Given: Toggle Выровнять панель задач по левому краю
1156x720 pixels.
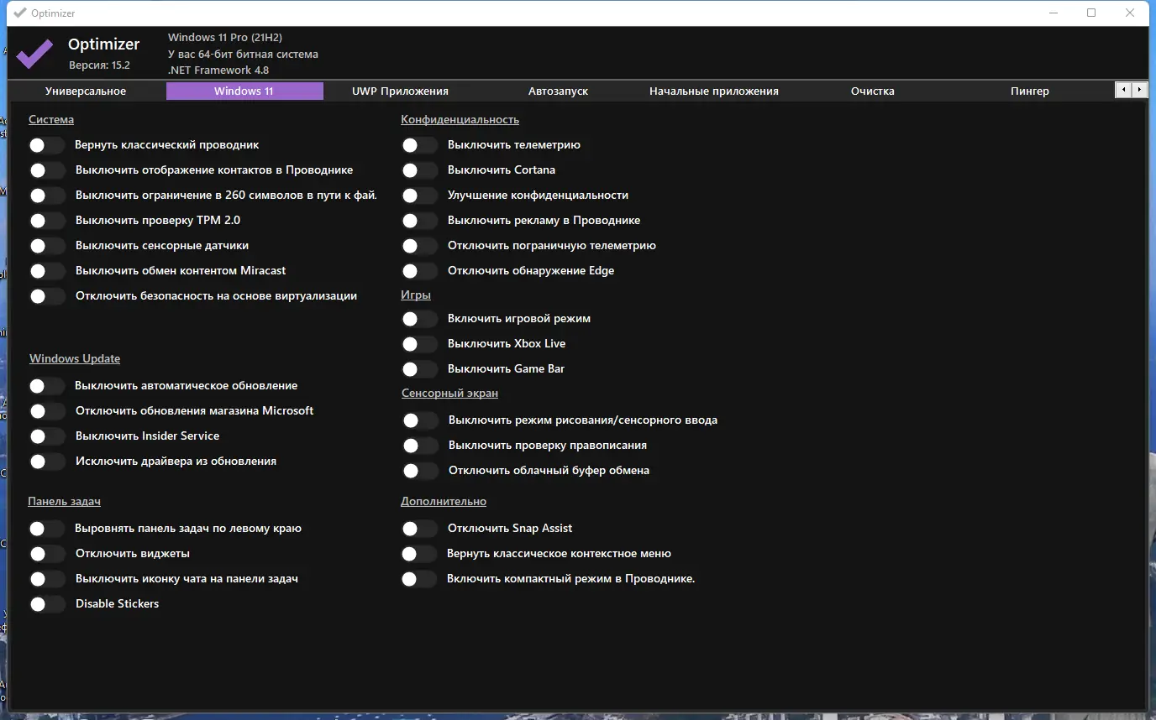Looking at the screenshot, I should 47,529.
